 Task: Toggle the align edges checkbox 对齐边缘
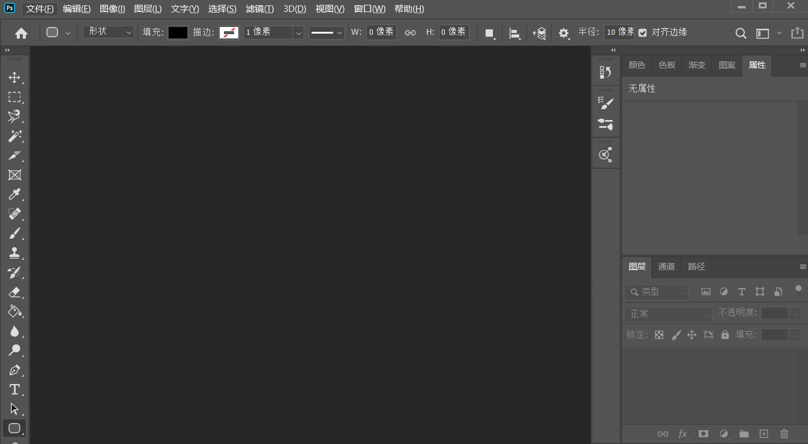click(642, 32)
